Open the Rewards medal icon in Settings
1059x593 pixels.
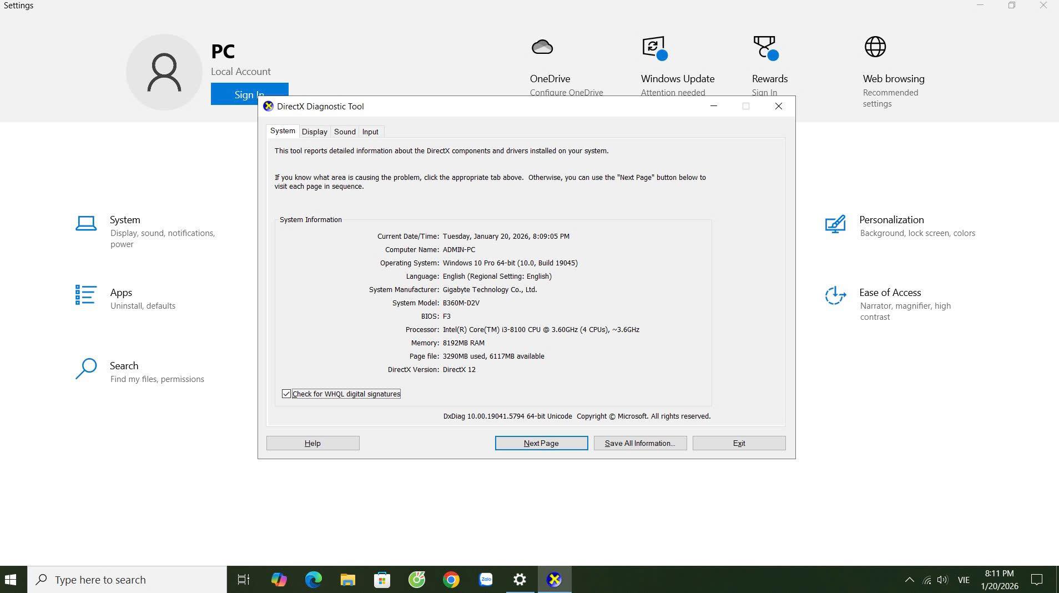[765, 48]
